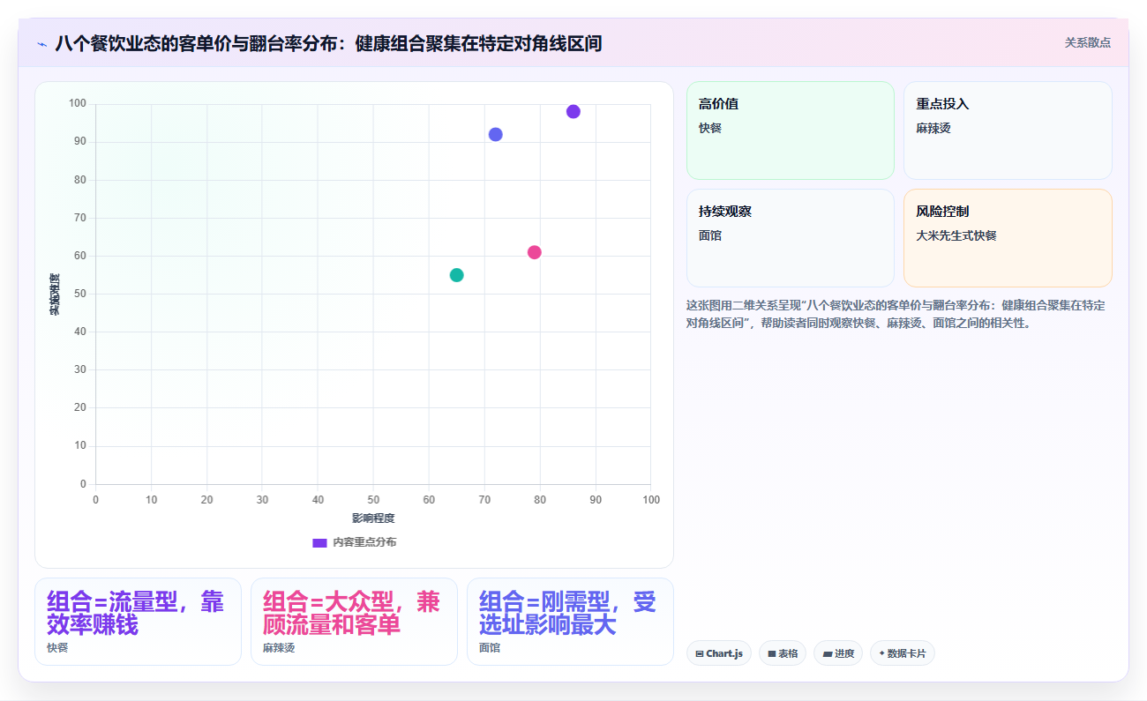Viewport: 1147px width, 701px height.
Task: Click the 关系散点 label in the header
Action: pos(1088,42)
